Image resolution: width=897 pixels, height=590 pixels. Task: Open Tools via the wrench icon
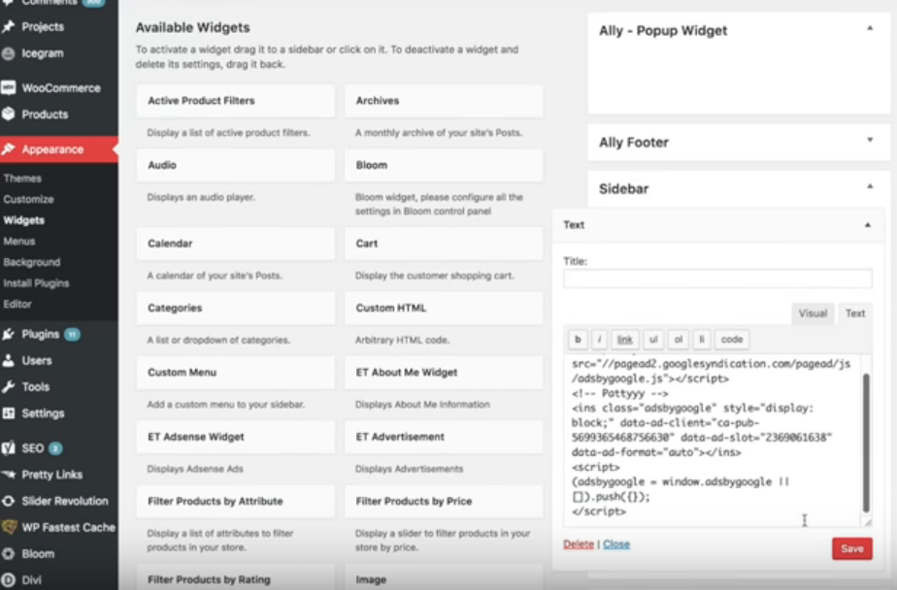click(8, 386)
